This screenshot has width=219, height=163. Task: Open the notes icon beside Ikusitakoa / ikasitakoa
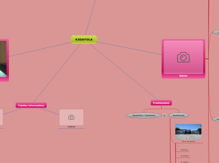(x=164, y=115)
